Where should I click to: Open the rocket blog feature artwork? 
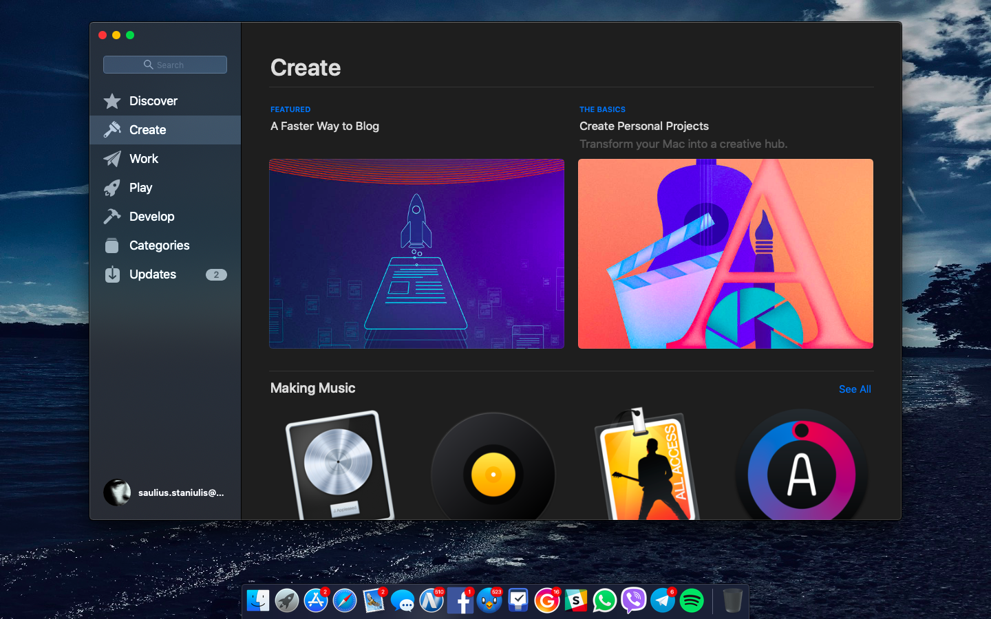tap(416, 254)
